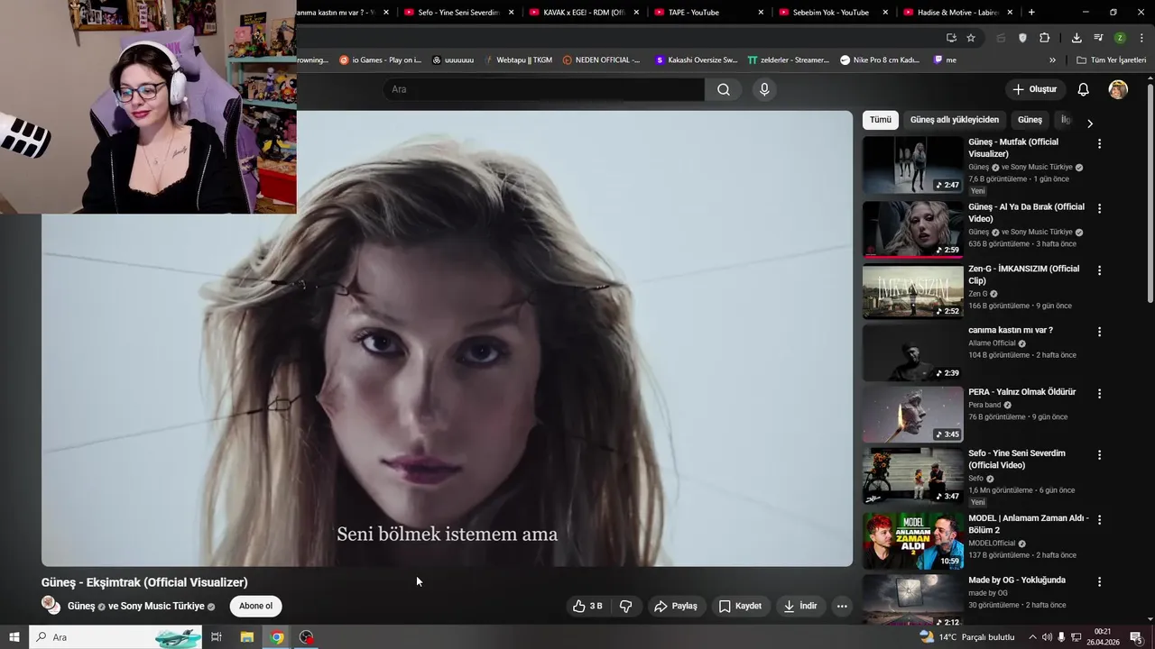This screenshot has height=649, width=1155.
Task: Open Task View on taskbar
Action: pyautogui.click(x=217, y=637)
